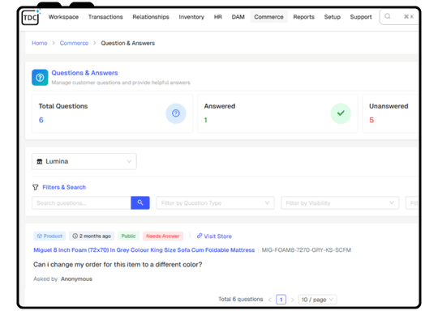Click the Answered green checkmark icon
Viewport: 438px width, 311px height.
pos(341,113)
